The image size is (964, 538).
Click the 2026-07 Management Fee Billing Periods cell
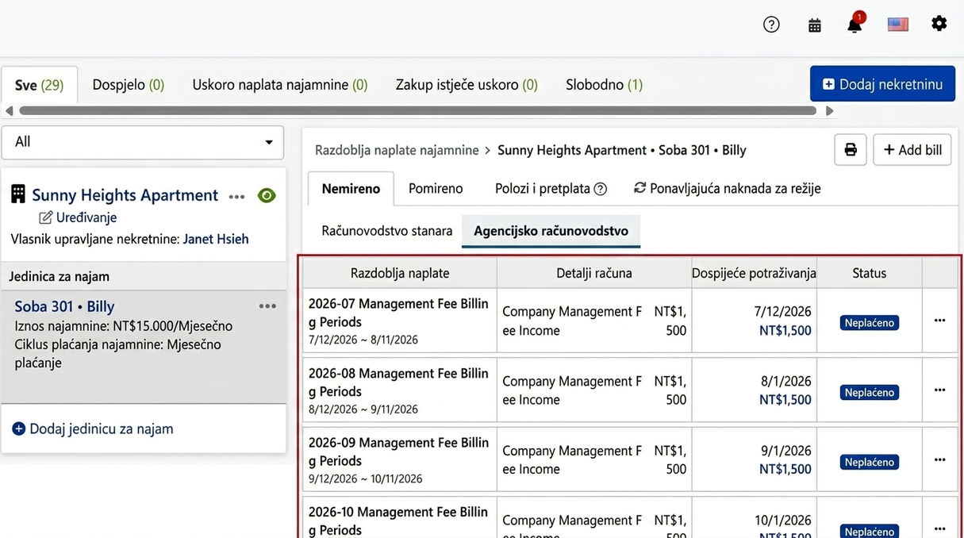tap(400, 321)
